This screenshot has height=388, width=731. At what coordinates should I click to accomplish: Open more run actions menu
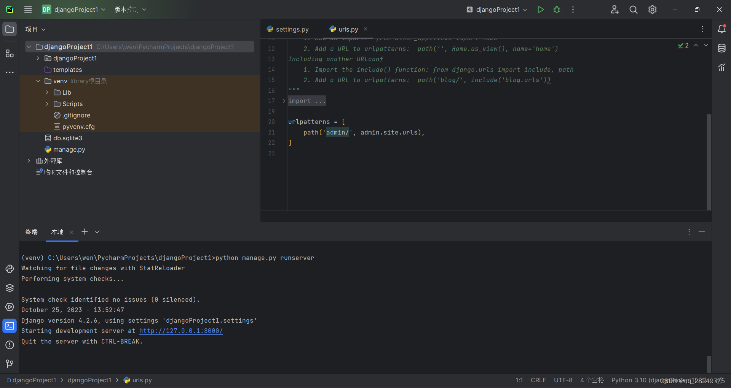coord(573,10)
